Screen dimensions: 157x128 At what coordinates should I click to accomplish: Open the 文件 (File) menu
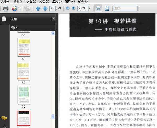[5, 2]
